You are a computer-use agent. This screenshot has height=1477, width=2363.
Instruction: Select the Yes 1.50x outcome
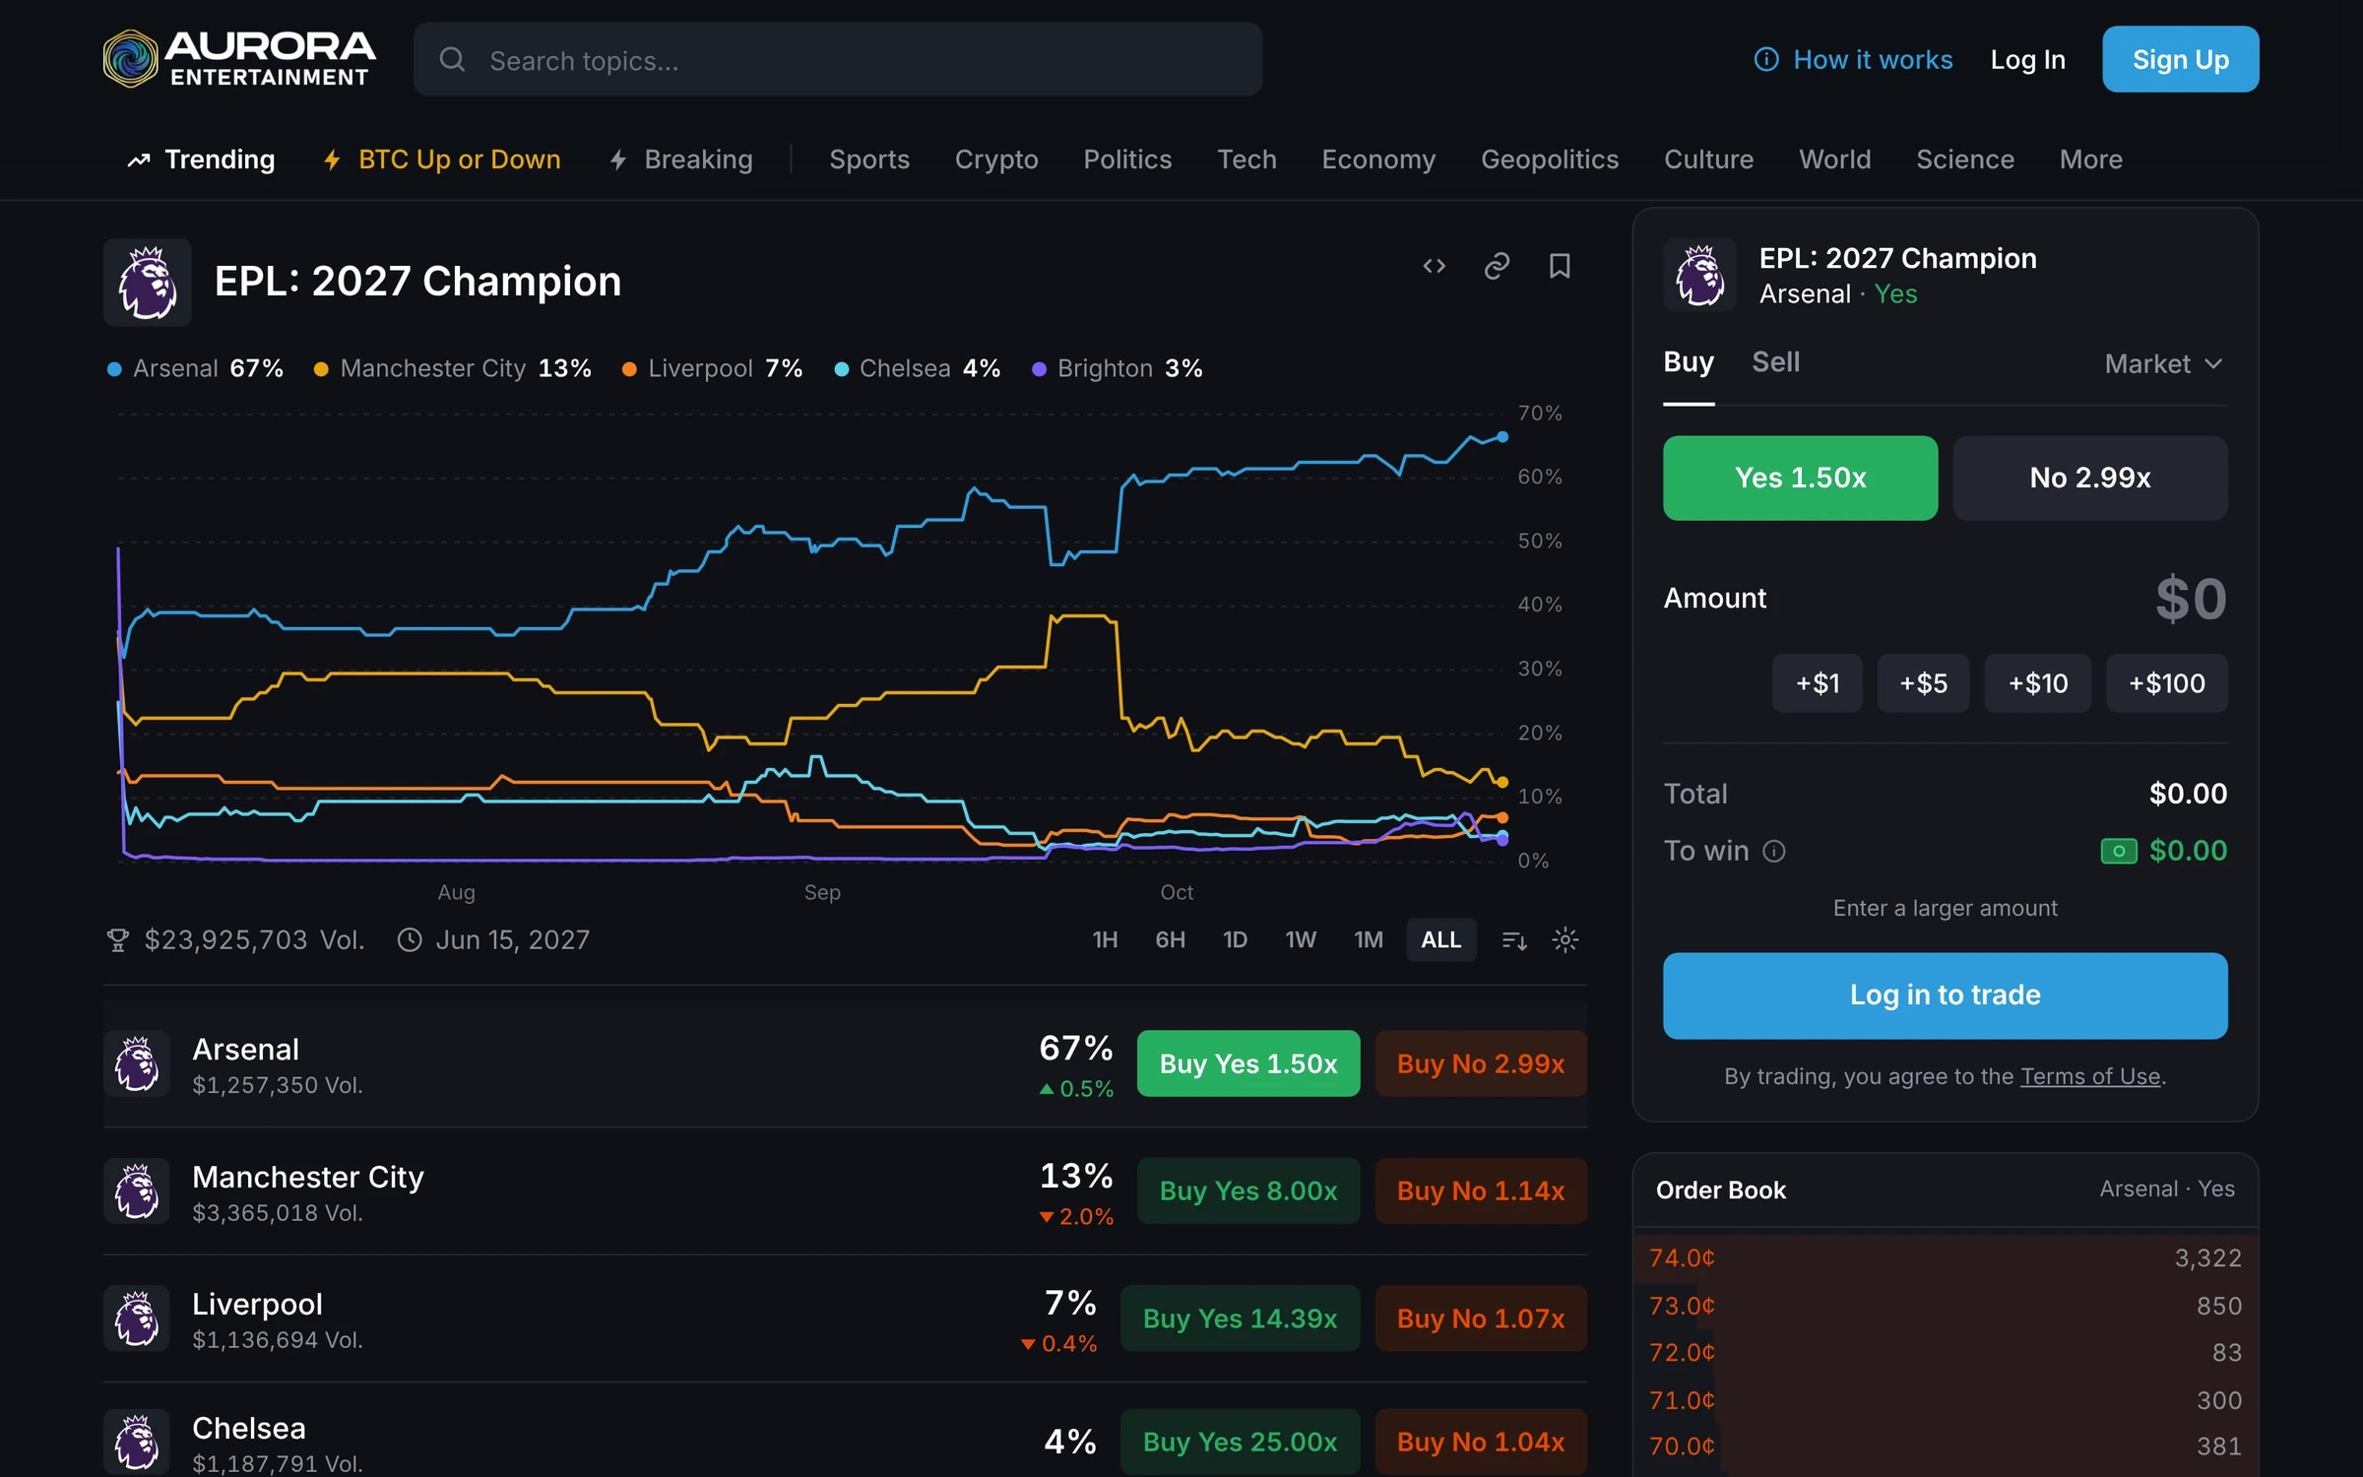pyautogui.click(x=1800, y=478)
